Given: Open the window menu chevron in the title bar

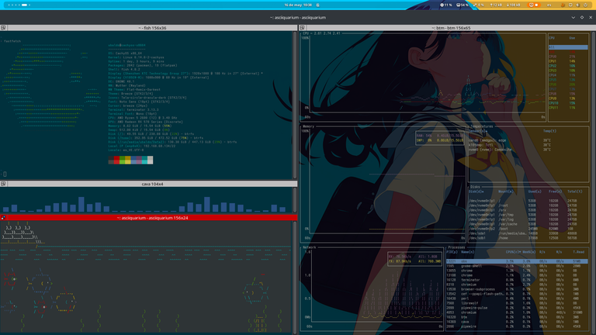Looking at the screenshot, I should (573, 18).
